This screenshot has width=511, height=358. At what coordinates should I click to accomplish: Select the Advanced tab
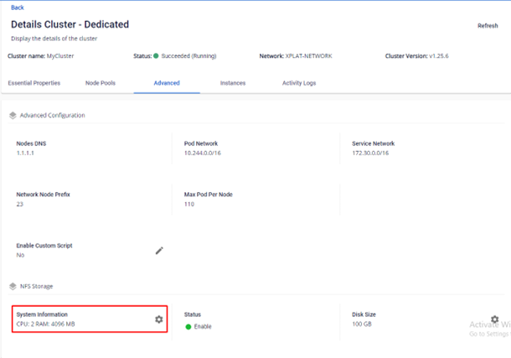[x=166, y=83]
